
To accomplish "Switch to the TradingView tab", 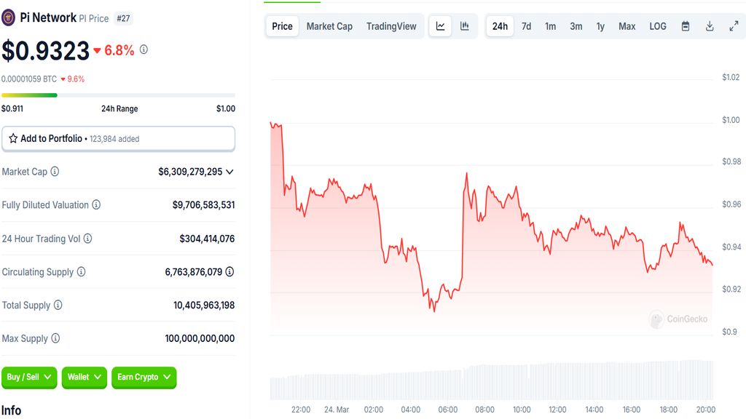I will [391, 26].
